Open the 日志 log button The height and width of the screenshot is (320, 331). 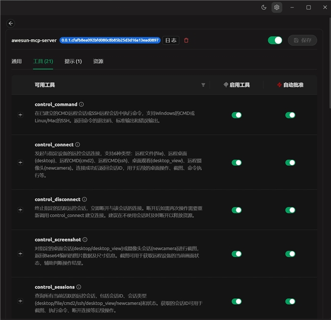click(171, 40)
